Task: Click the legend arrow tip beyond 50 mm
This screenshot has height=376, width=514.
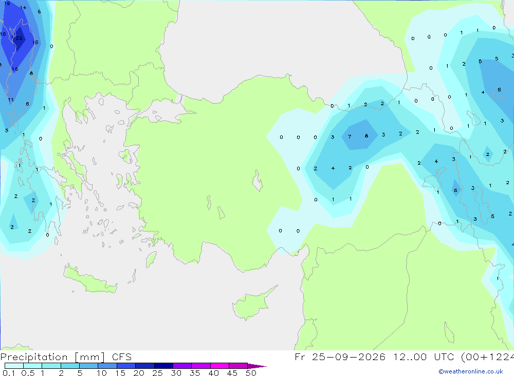Action: point(257,366)
